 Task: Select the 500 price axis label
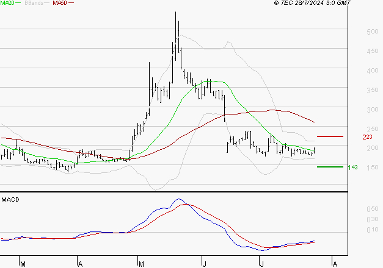[x=373, y=32]
